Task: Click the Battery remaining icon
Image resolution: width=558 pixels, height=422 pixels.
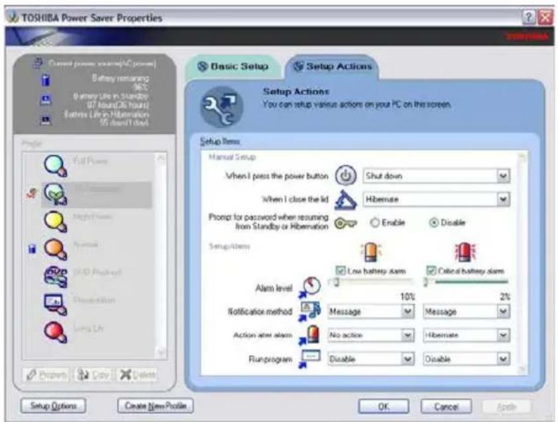Action: tap(46, 79)
